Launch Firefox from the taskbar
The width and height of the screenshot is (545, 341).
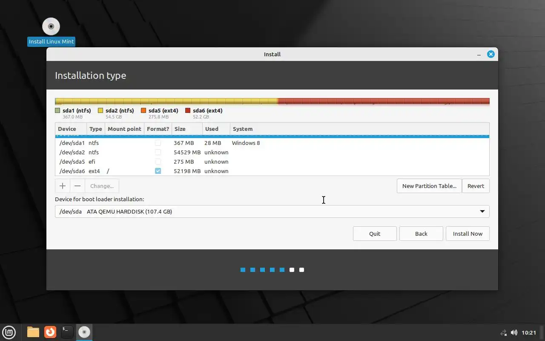click(x=50, y=332)
